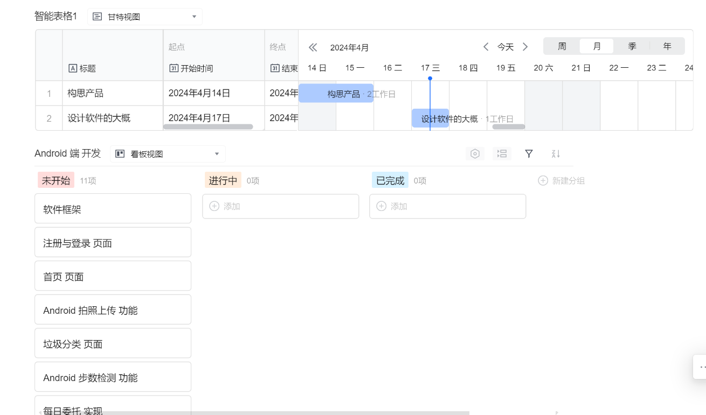Select the 2024年4月17日 start date cell
706x415 pixels.
pyautogui.click(x=214, y=118)
